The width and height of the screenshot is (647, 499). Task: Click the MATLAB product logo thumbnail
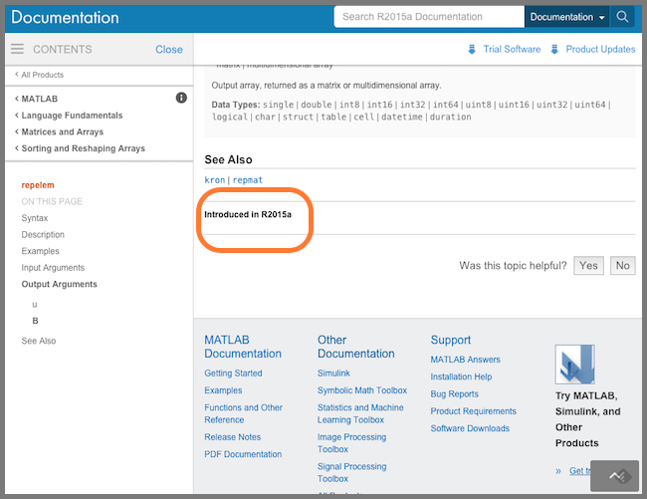[x=574, y=365]
